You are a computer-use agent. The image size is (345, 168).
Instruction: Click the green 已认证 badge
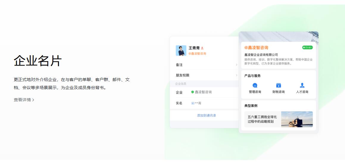[307, 47]
